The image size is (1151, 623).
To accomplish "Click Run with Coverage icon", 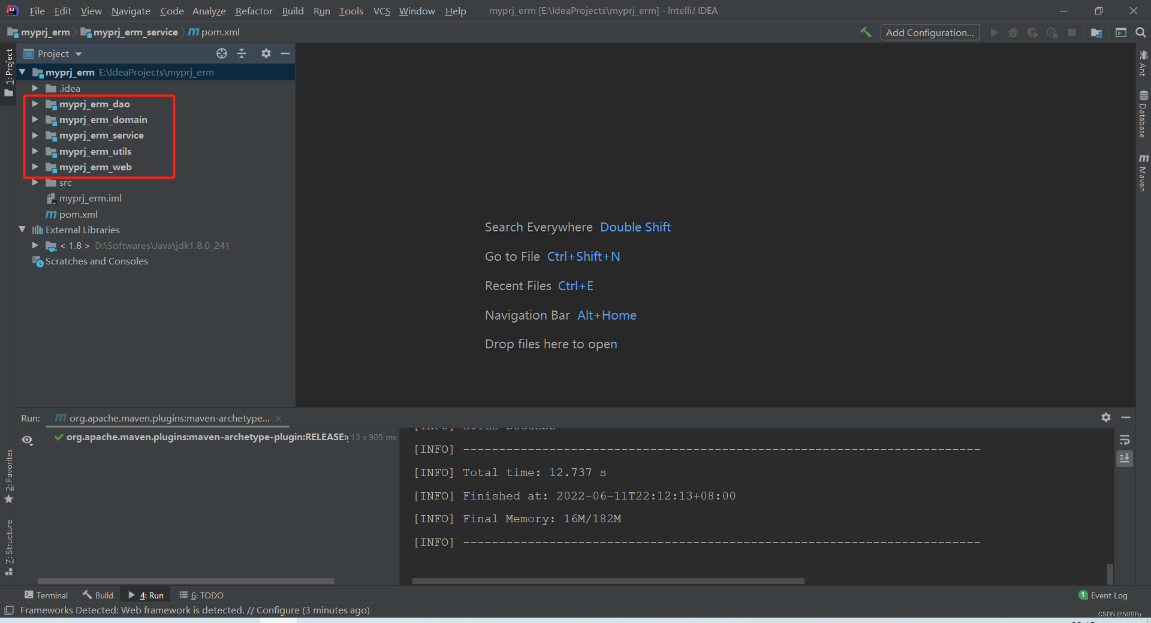I will [x=1032, y=32].
